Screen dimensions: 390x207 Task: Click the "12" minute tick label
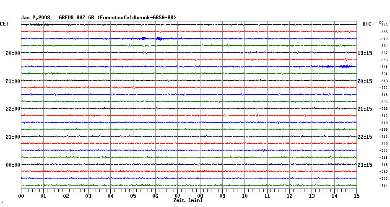tap(289, 196)
